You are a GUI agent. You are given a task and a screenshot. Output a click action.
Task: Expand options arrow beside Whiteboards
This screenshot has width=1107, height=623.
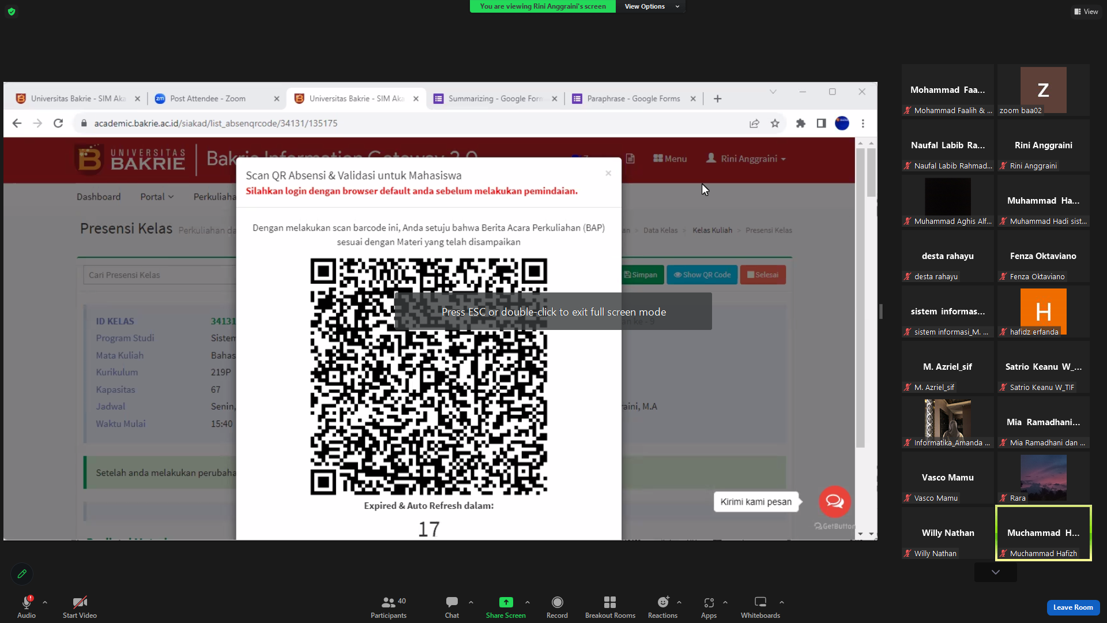tap(782, 602)
